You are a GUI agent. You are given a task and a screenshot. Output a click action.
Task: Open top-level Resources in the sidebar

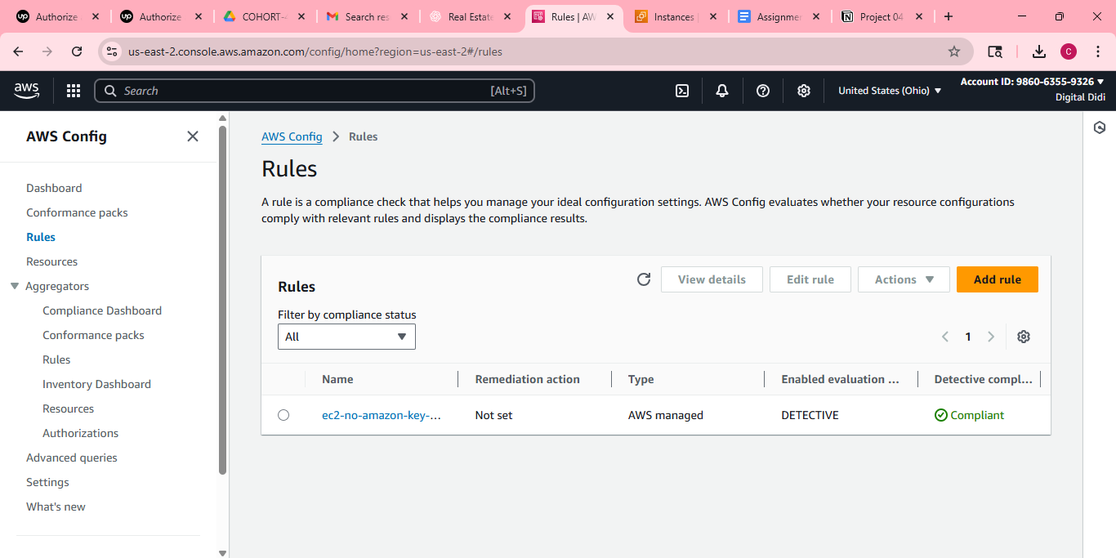point(51,261)
